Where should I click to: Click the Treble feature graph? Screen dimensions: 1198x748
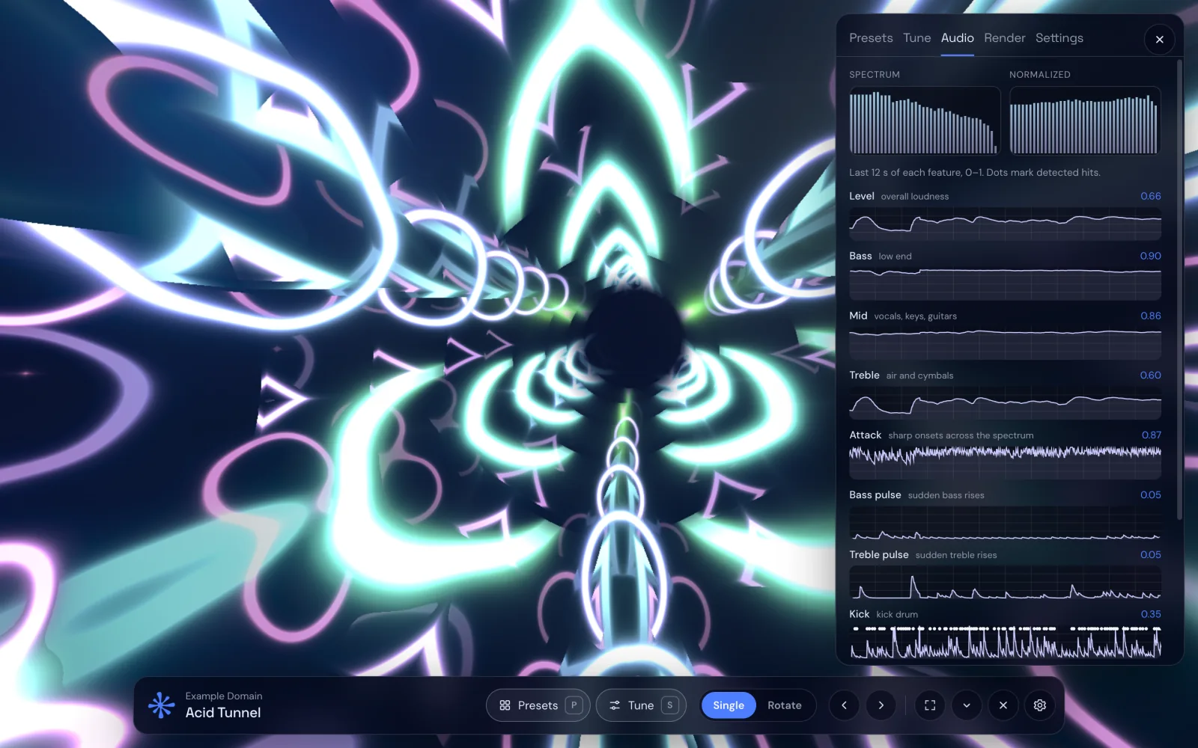1005,403
